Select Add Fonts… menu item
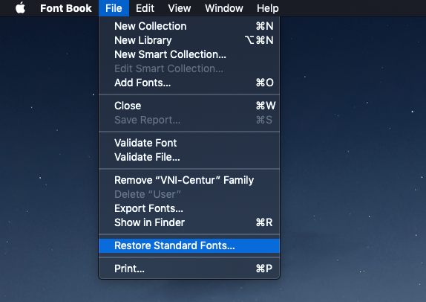Image resolution: width=426 pixels, height=302 pixels. click(189, 83)
